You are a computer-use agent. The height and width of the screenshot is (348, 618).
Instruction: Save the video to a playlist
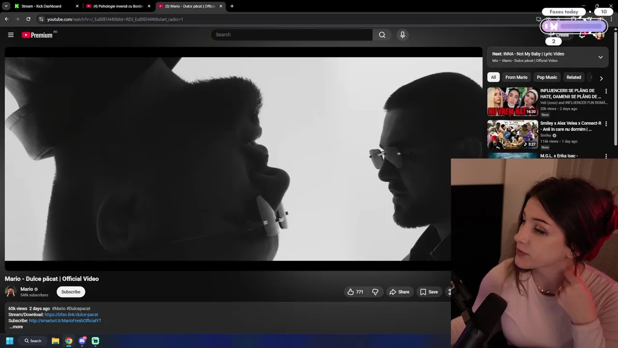[x=429, y=292]
